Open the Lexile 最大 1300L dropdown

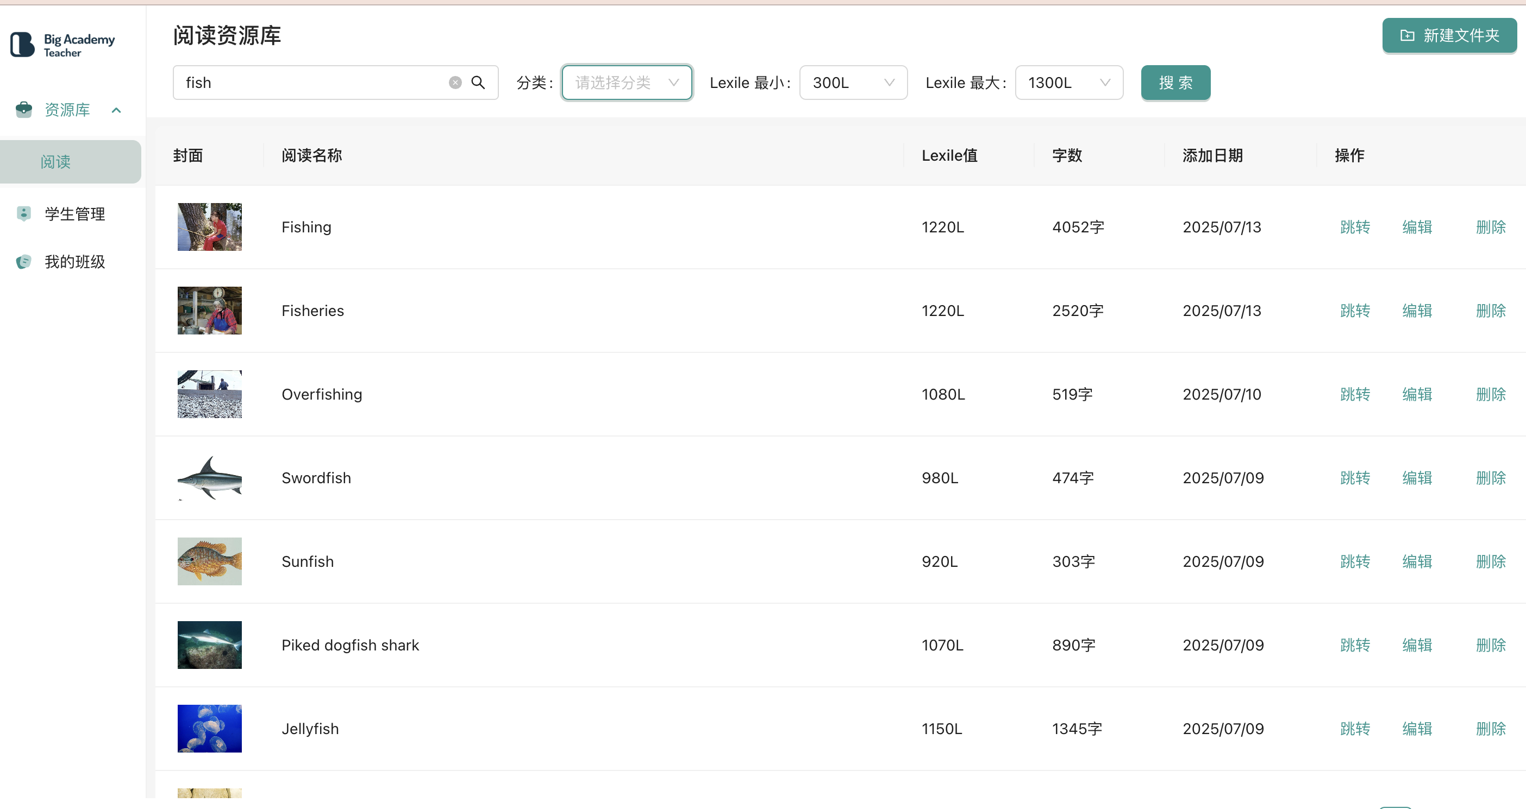click(1068, 83)
